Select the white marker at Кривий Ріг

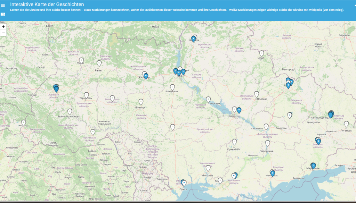[x=234, y=142]
